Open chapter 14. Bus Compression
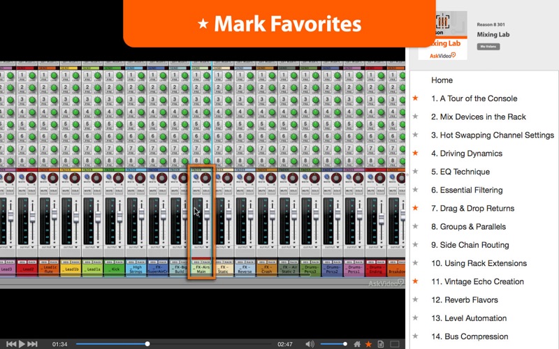Screen dimensions: 559x349 click(470, 336)
